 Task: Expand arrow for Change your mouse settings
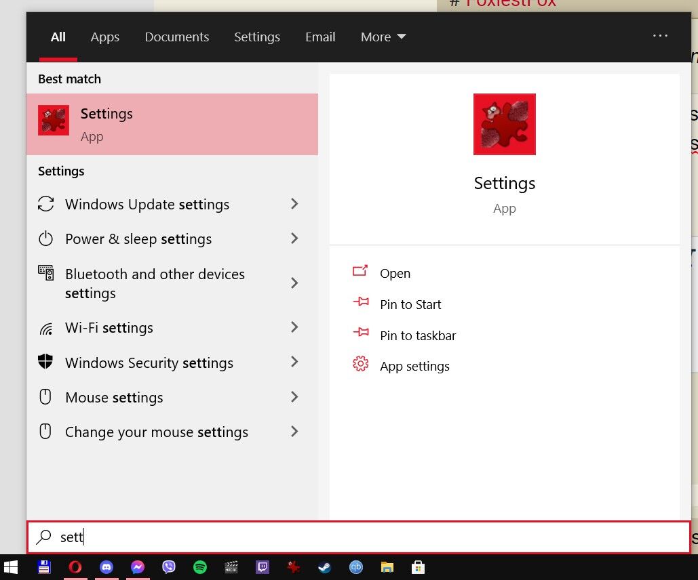coord(294,432)
